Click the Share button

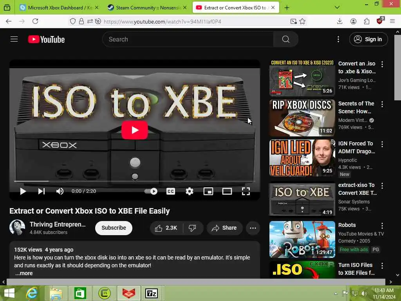click(x=224, y=228)
